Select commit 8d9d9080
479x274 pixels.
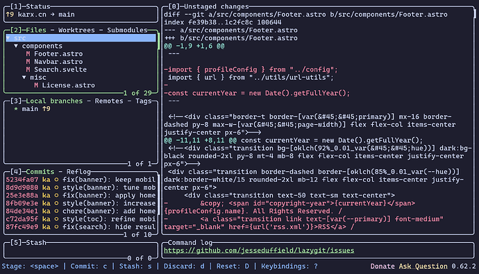tap(81, 188)
